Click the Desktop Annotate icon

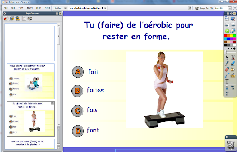point(233,18)
